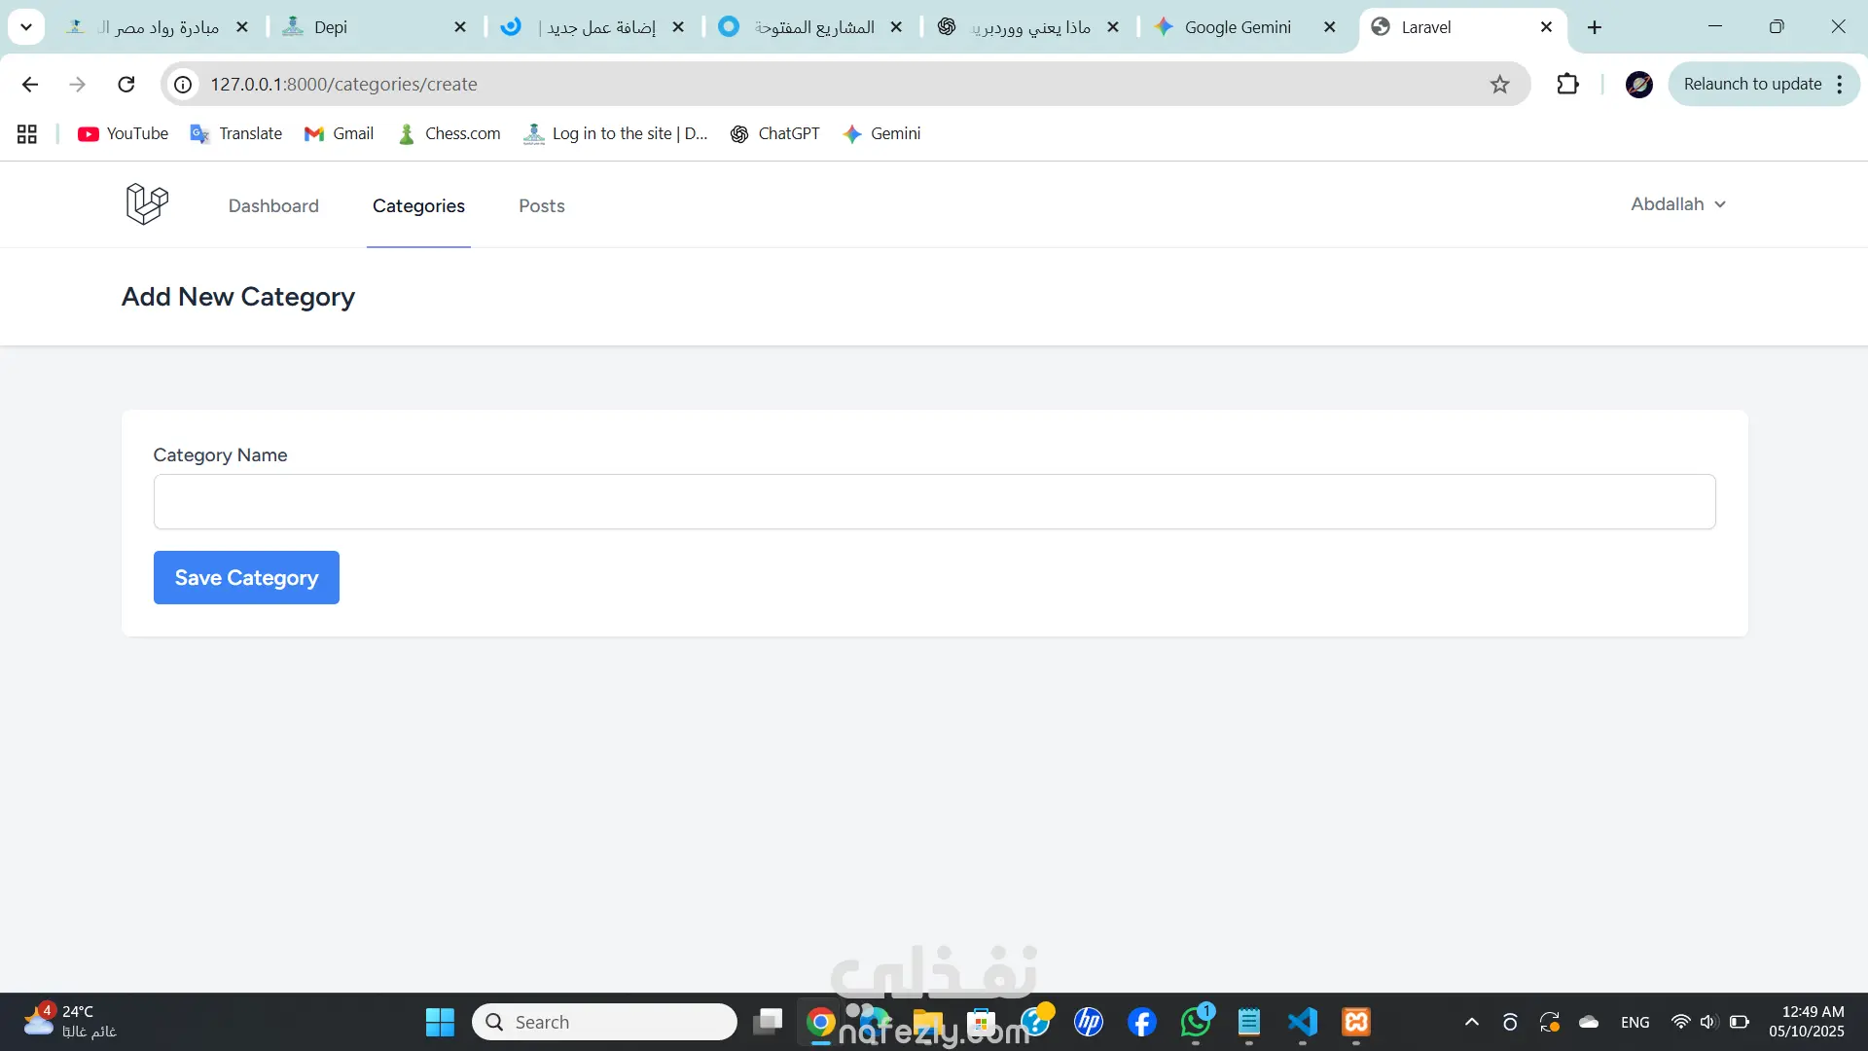1868x1051 pixels.
Task: Bookmark this page with star icon
Action: [x=1499, y=85]
